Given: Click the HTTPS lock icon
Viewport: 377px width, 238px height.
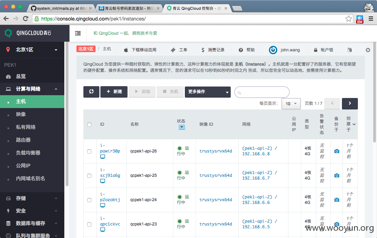Looking at the screenshot, I should click(36, 19).
